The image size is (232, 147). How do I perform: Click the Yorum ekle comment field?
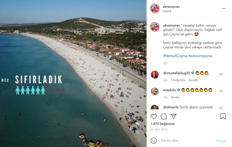coord(186,141)
